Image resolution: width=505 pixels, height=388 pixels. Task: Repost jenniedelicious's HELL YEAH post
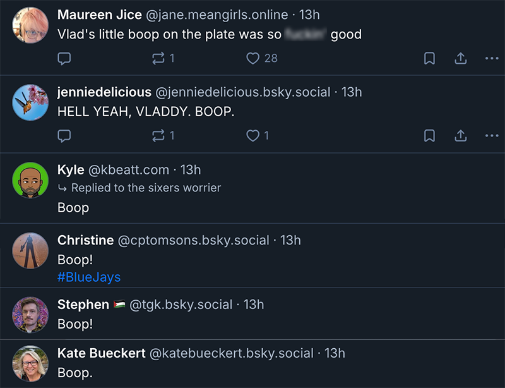coord(158,136)
